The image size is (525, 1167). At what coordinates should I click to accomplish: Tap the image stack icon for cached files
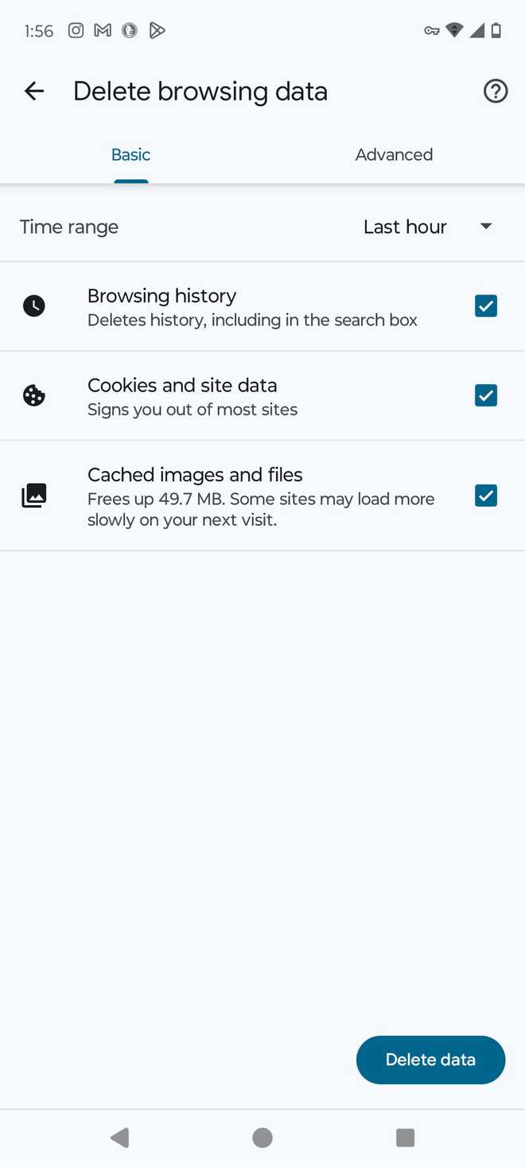(34, 496)
